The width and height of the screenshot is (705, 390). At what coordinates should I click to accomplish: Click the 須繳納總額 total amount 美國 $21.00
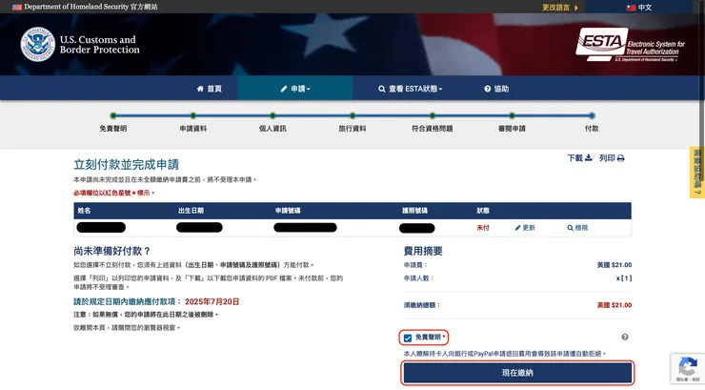[614, 305]
